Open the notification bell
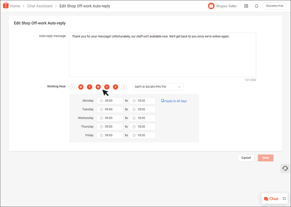Image resolution: width=291 pixels, height=207 pixels. tap(256, 6)
